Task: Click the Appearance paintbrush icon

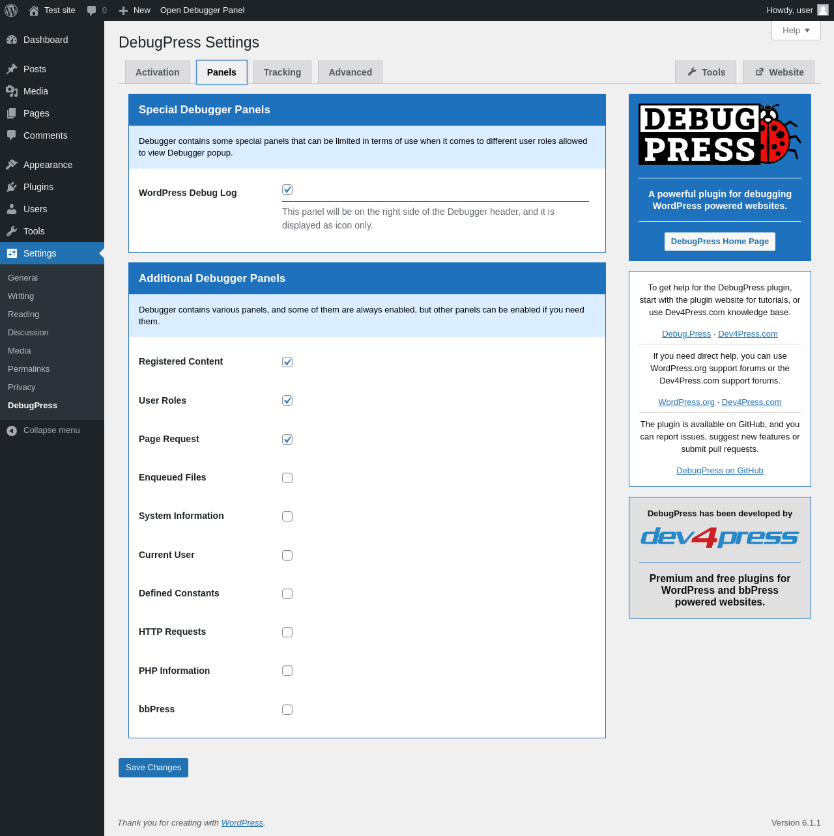Action: tap(12, 165)
